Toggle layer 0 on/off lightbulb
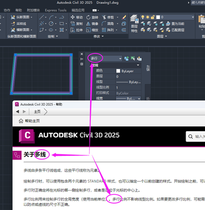Image resolution: width=205 pixels, height=210 pixels. 143,17
